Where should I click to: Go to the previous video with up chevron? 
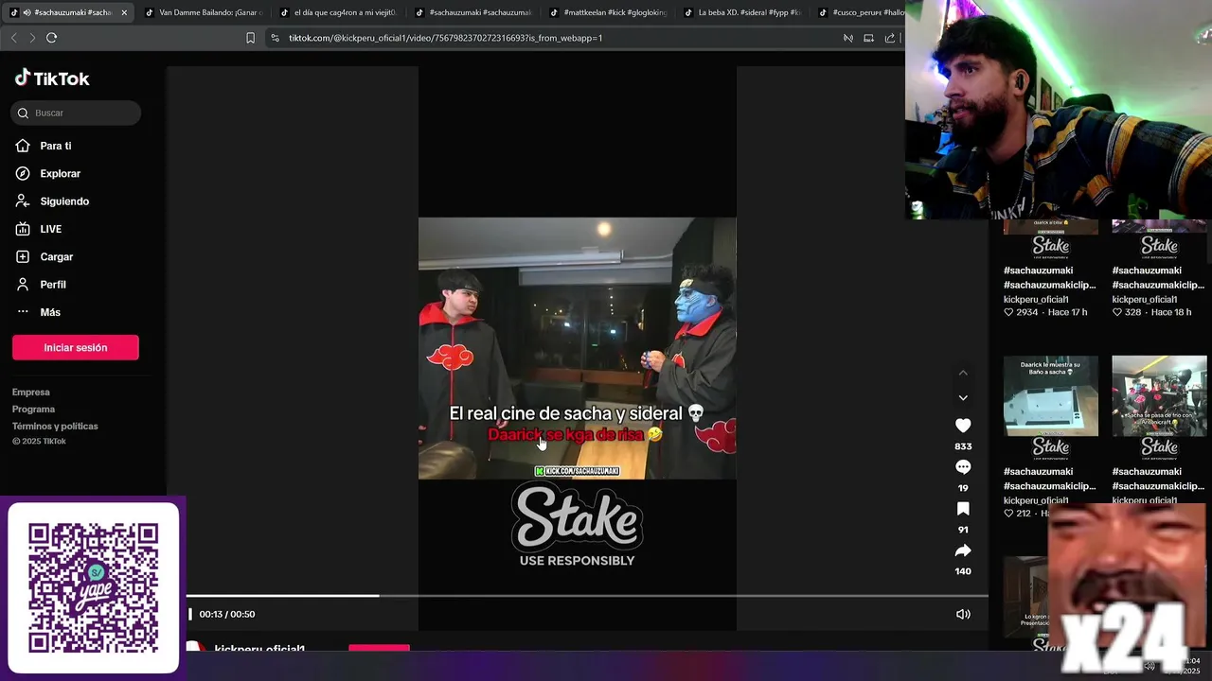[x=963, y=373]
